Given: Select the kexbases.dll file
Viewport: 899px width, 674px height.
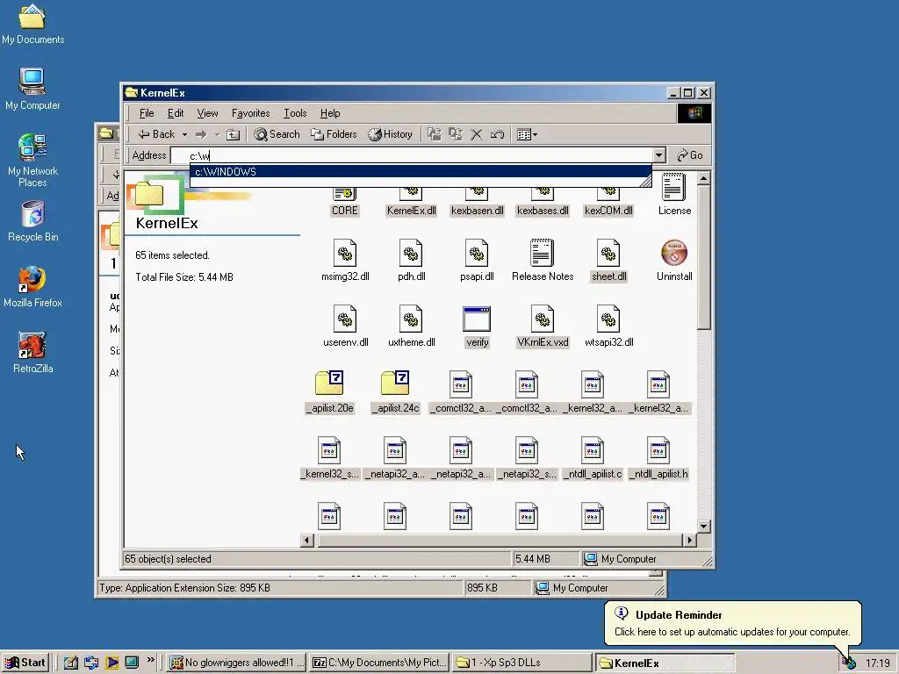Looking at the screenshot, I should point(543,203).
